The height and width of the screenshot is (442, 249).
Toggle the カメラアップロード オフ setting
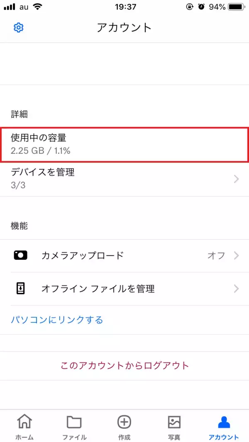pos(216,256)
